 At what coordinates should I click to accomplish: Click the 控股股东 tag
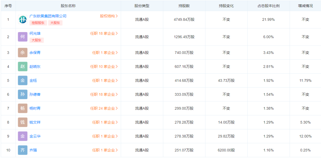pyautogui.click(x=38, y=23)
